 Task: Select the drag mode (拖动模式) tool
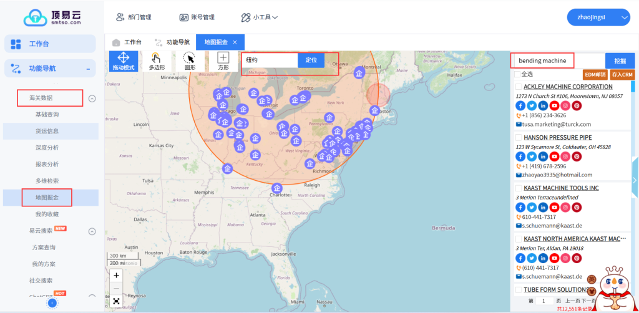pyautogui.click(x=123, y=61)
